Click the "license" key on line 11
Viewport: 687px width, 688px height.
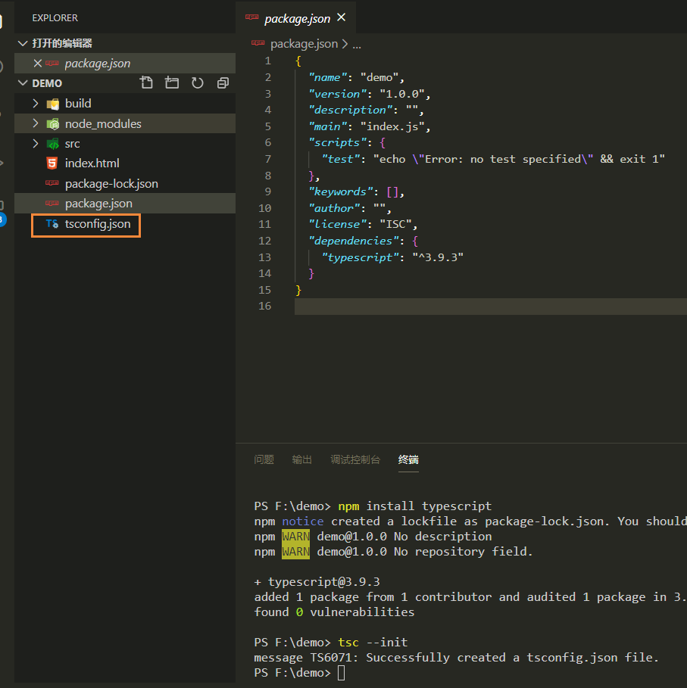pyautogui.click(x=338, y=224)
